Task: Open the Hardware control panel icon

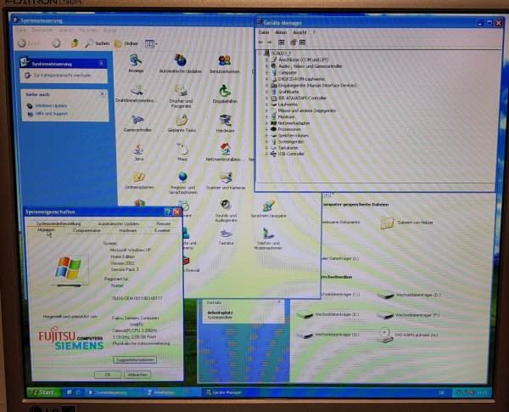Action: 225,124
